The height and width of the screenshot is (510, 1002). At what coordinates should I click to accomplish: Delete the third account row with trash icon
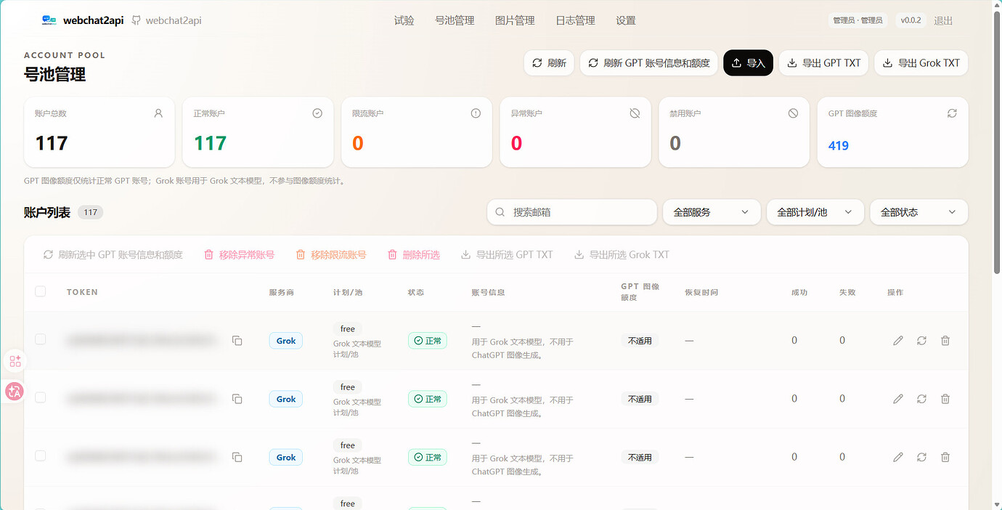tap(945, 457)
